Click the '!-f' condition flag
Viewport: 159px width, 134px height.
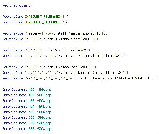(65, 17)
